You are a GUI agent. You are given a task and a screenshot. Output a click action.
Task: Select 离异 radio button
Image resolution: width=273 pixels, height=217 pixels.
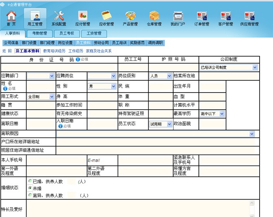(30, 195)
